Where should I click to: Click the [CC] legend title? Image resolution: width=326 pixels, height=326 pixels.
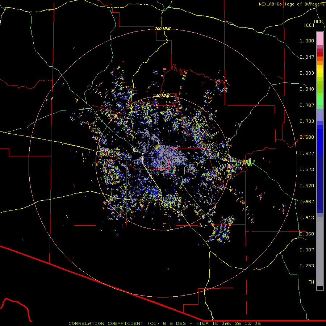click(309, 25)
